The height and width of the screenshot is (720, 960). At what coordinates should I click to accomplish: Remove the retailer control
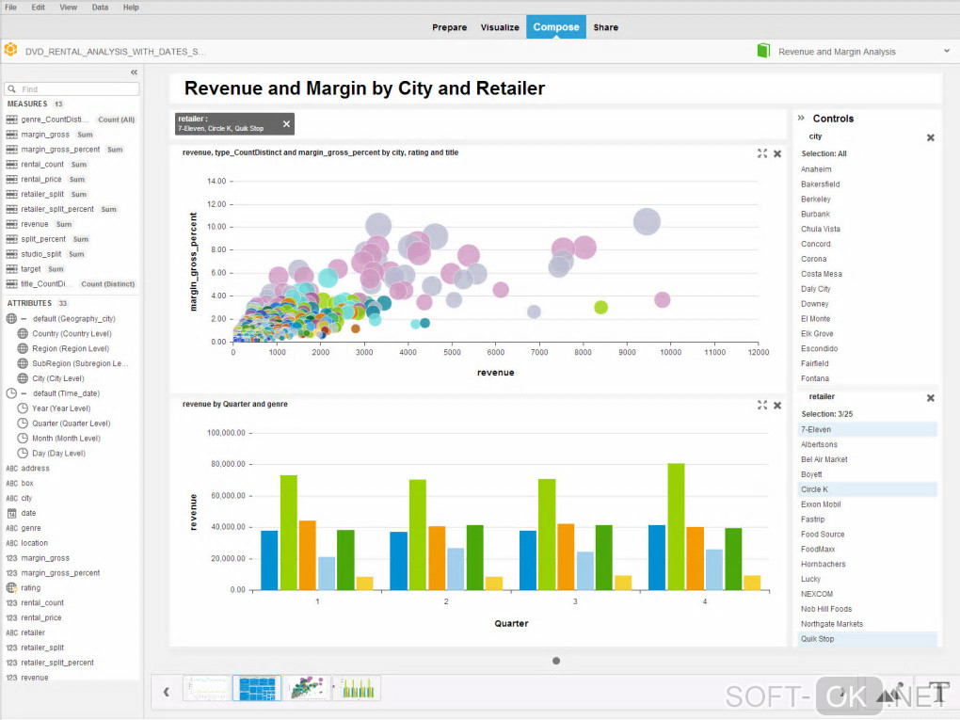coord(931,398)
